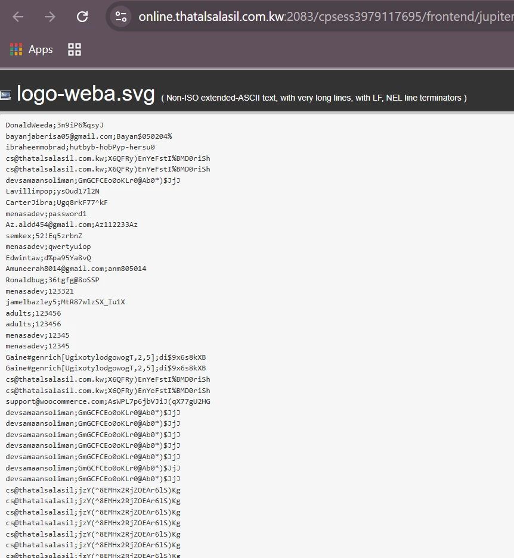The width and height of the screenshot is (514, 558).
Task: Open the Apps colored grid icon
Action: 16,49
